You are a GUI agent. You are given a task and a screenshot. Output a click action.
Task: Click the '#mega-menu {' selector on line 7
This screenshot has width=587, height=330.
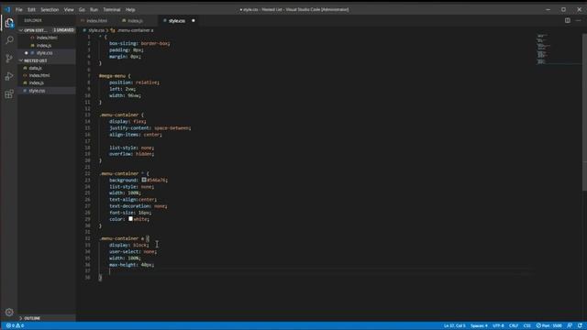115,76
